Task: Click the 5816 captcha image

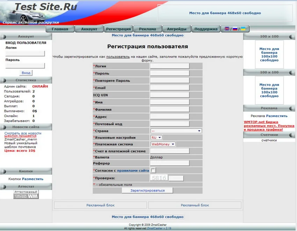Action: [x=159, y=178]
